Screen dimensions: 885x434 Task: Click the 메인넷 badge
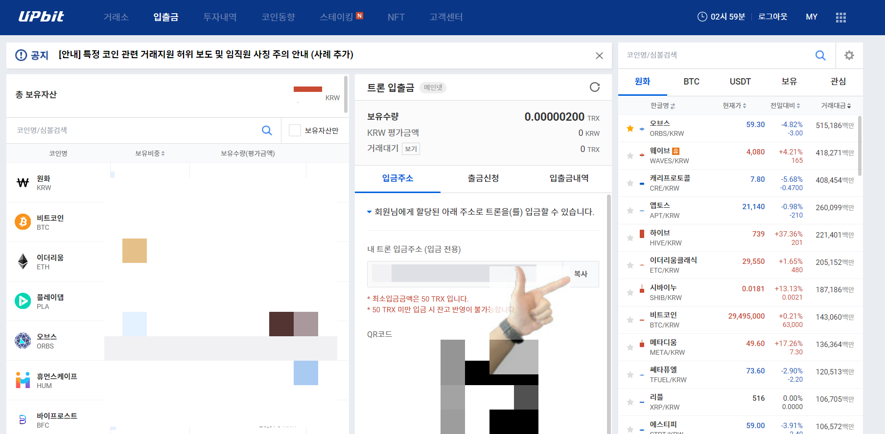tap(433, 87)
